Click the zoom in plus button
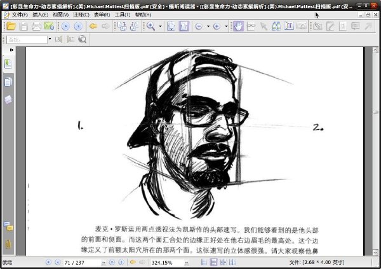 (217, 26)
